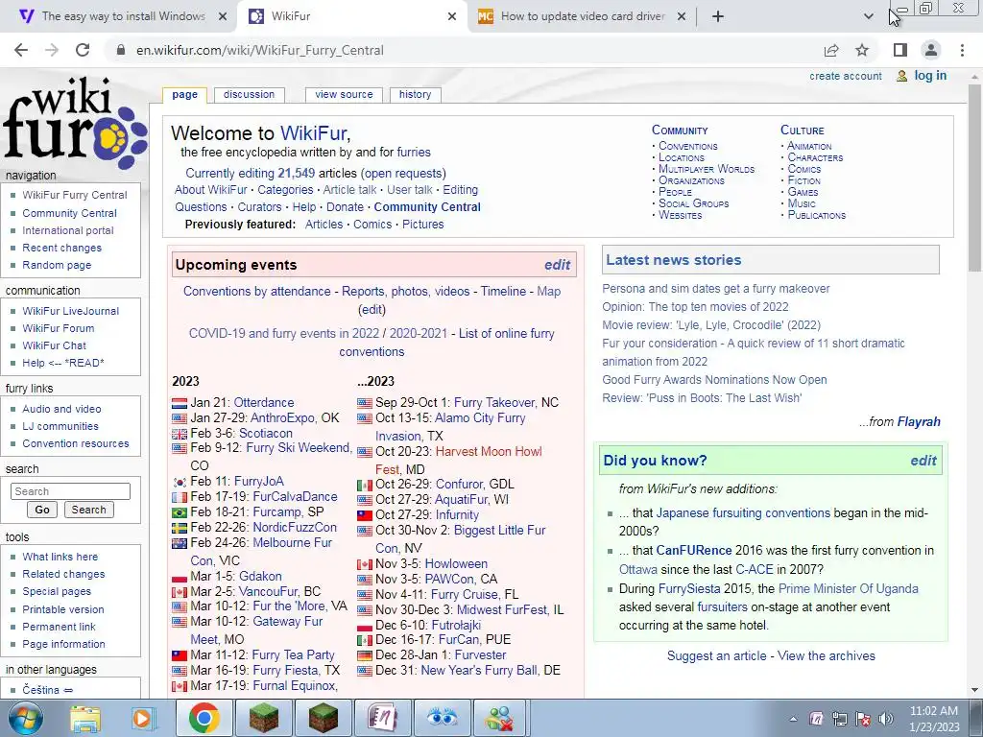Open 'Opinion: The top ten movies of 2022'
983x737 pixels.
695,307
